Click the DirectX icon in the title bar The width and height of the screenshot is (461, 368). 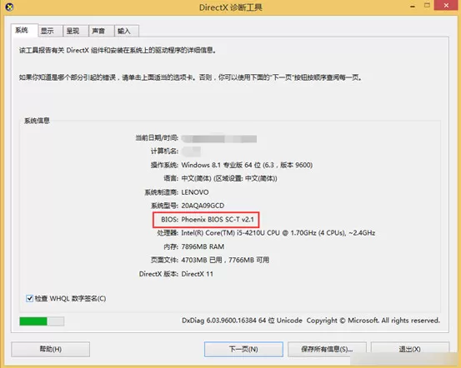tap(9, 7)
